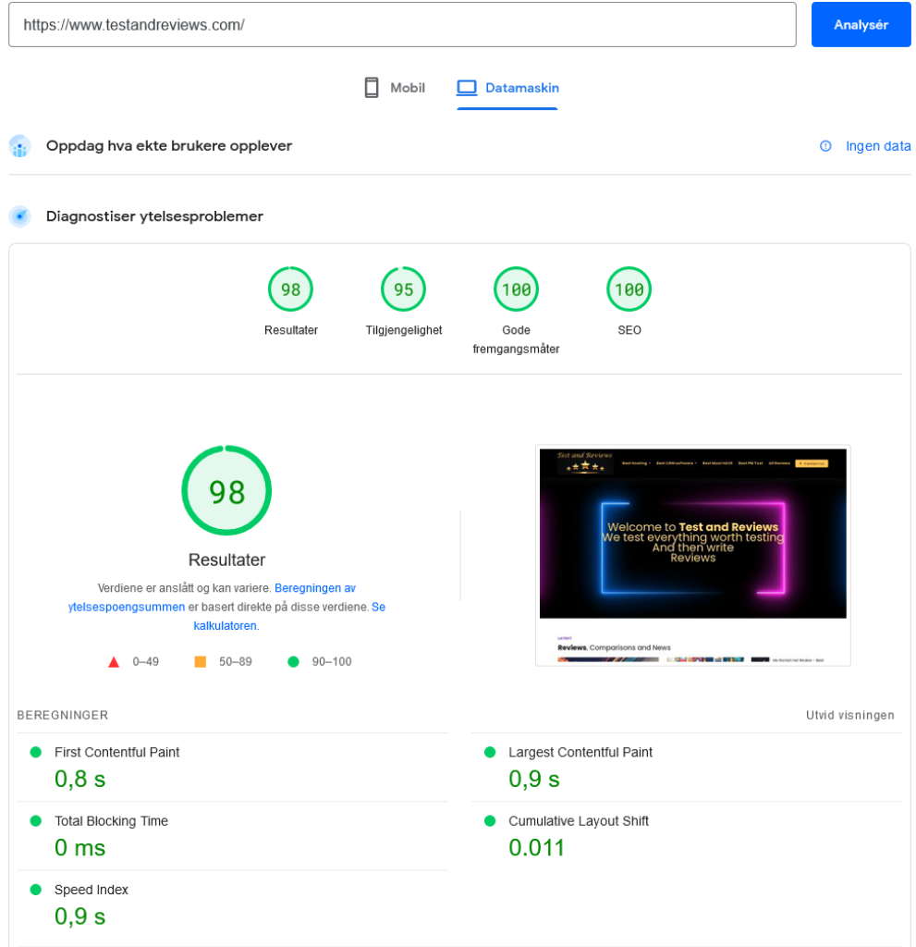Select the 100 SEO score gauge
This screenshot has width=916, height=947.
(629, 289)
